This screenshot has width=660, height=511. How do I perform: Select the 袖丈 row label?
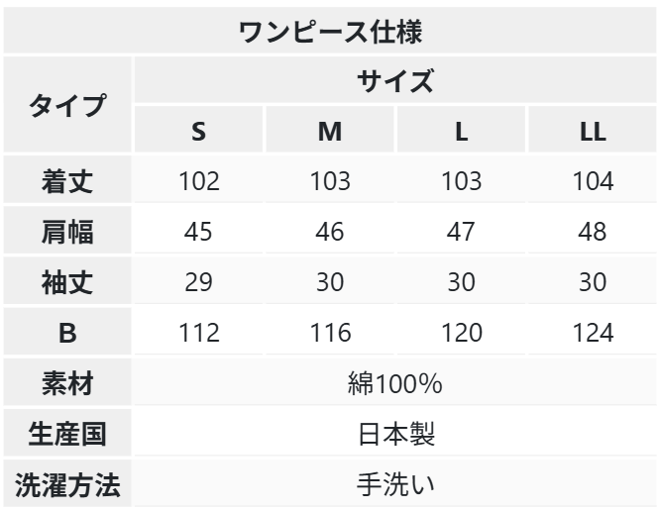[x=67, y=282]
